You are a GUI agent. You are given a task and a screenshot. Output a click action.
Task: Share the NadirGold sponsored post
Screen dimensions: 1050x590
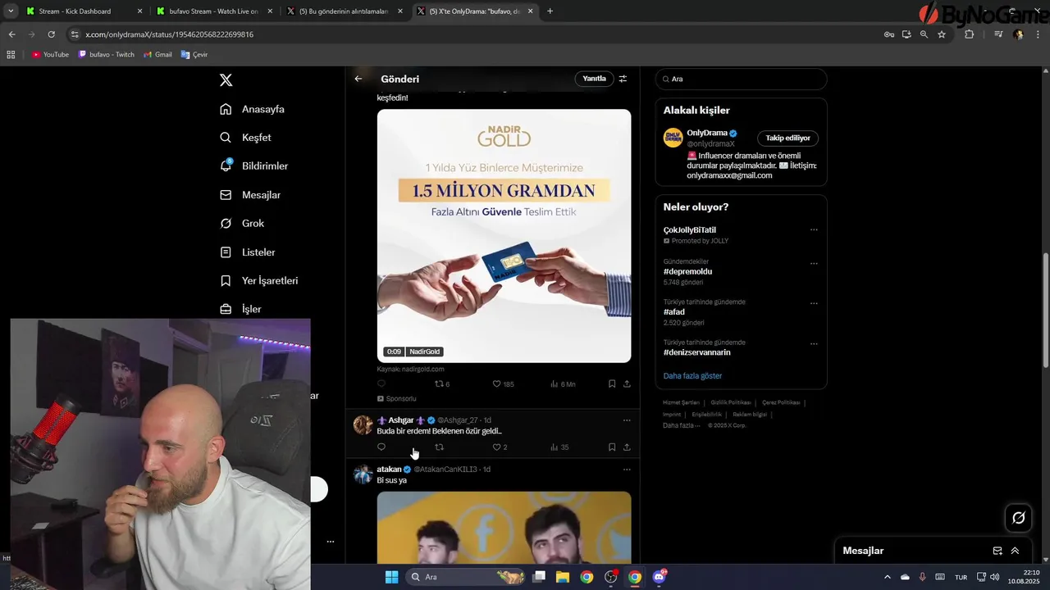(627, 383)
